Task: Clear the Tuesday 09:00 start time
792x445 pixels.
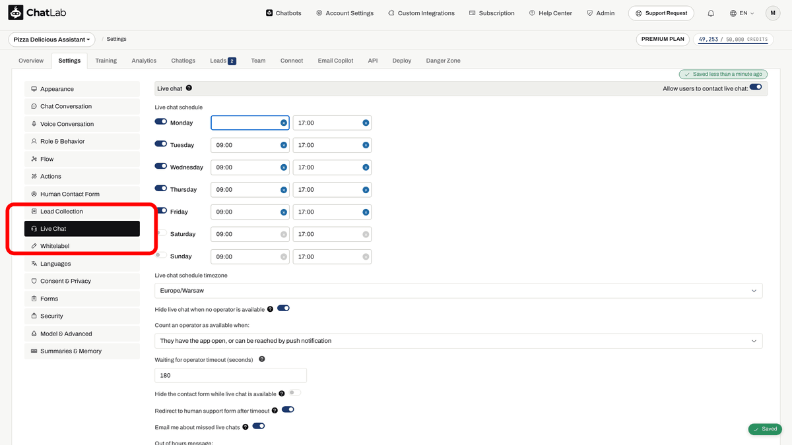Action: click(x=284, y=145)
